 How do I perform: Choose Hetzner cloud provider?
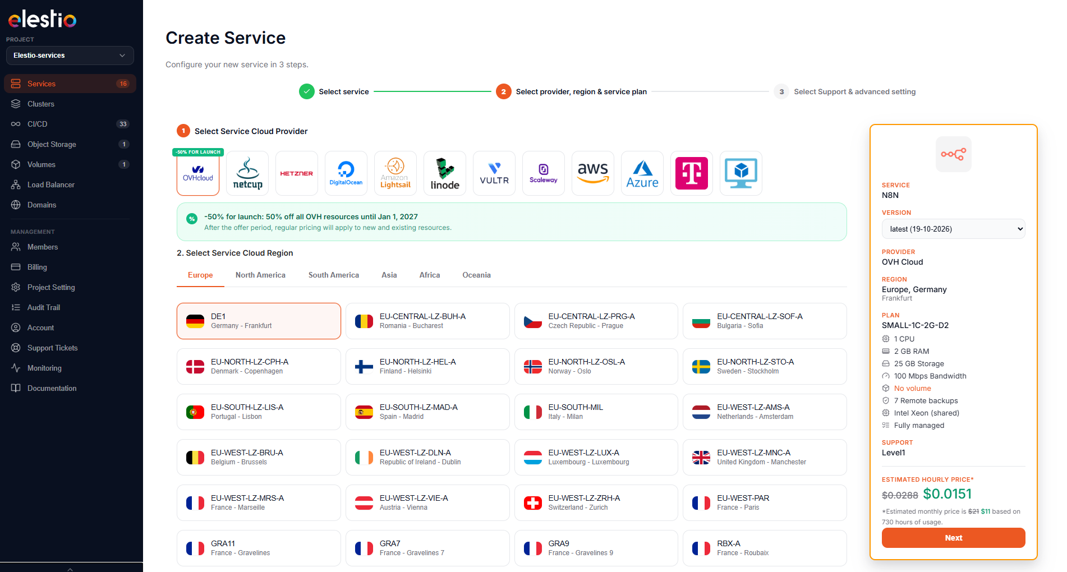coord(297,173)
